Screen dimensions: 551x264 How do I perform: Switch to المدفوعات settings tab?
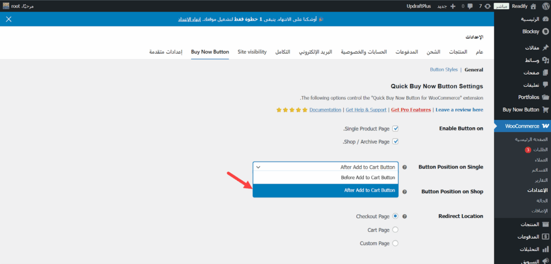coord(407,52)
